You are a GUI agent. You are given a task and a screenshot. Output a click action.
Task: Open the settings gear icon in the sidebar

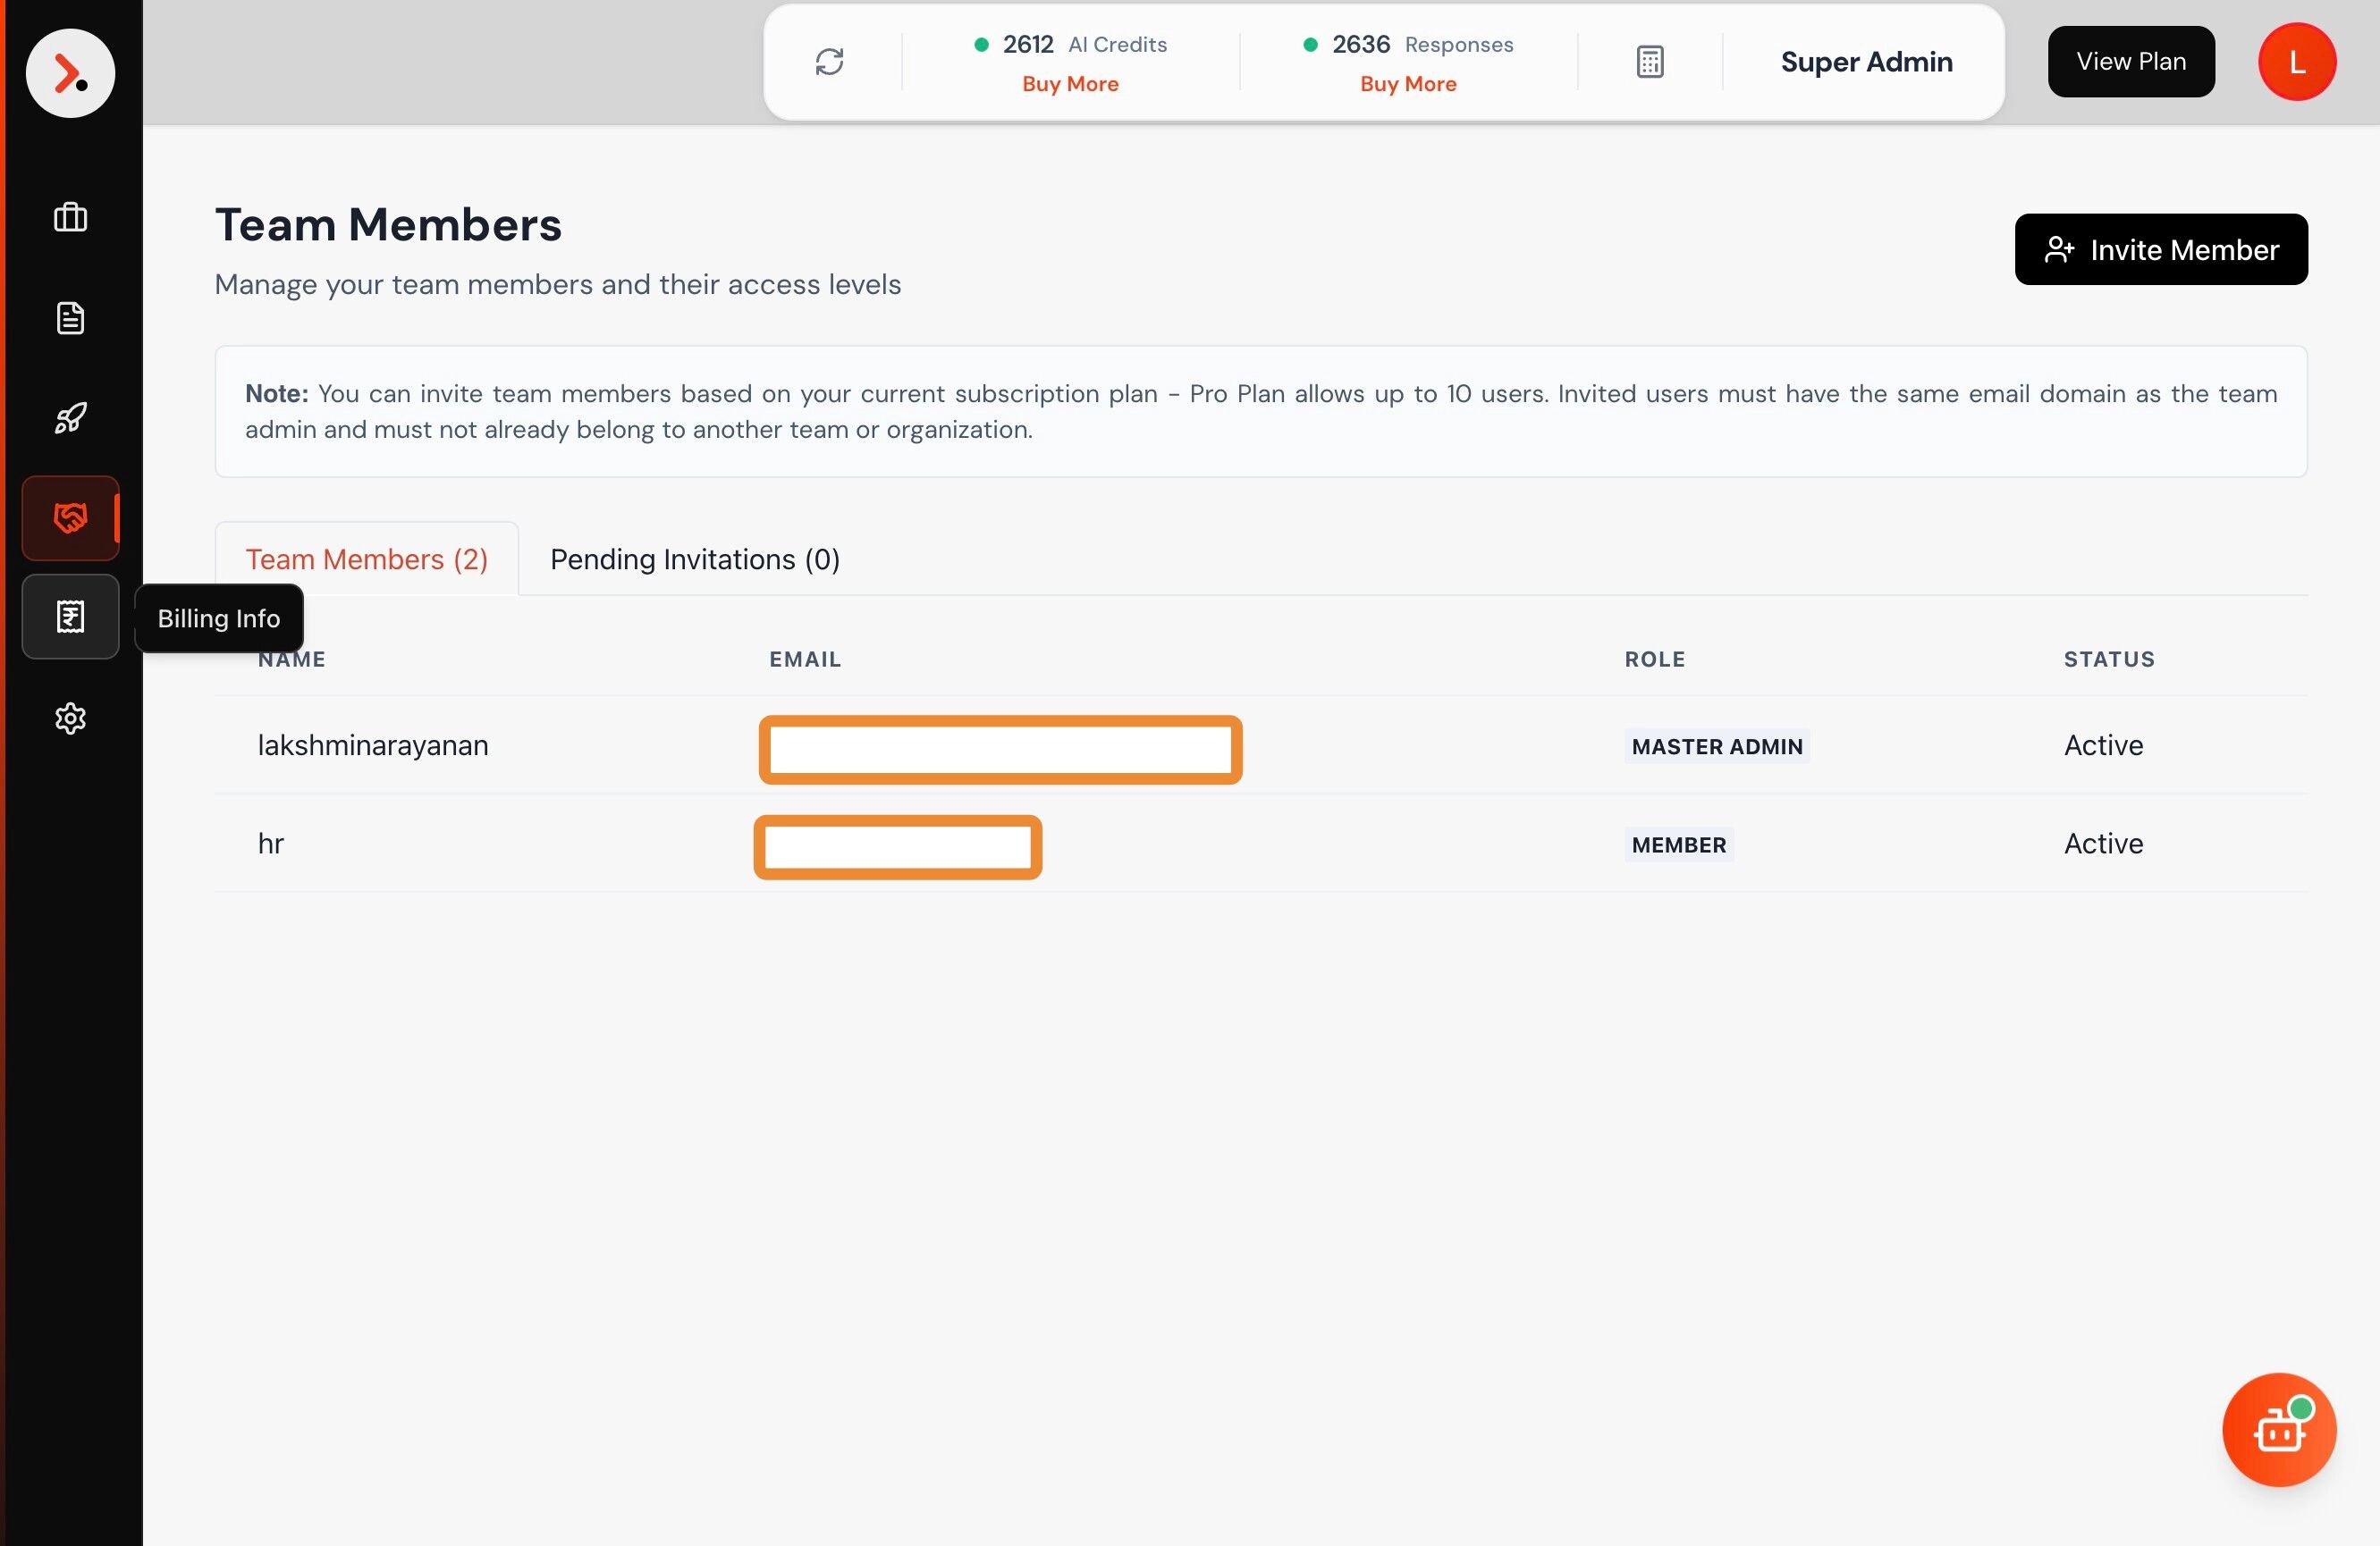click(70, 718)
